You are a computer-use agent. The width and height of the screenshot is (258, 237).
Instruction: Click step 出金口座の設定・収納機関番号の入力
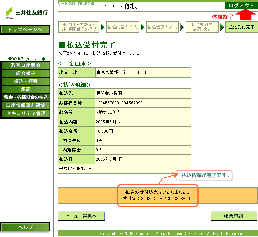79,27
